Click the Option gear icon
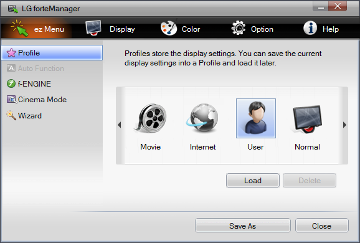The image size is (360, 243). (238, 28)
